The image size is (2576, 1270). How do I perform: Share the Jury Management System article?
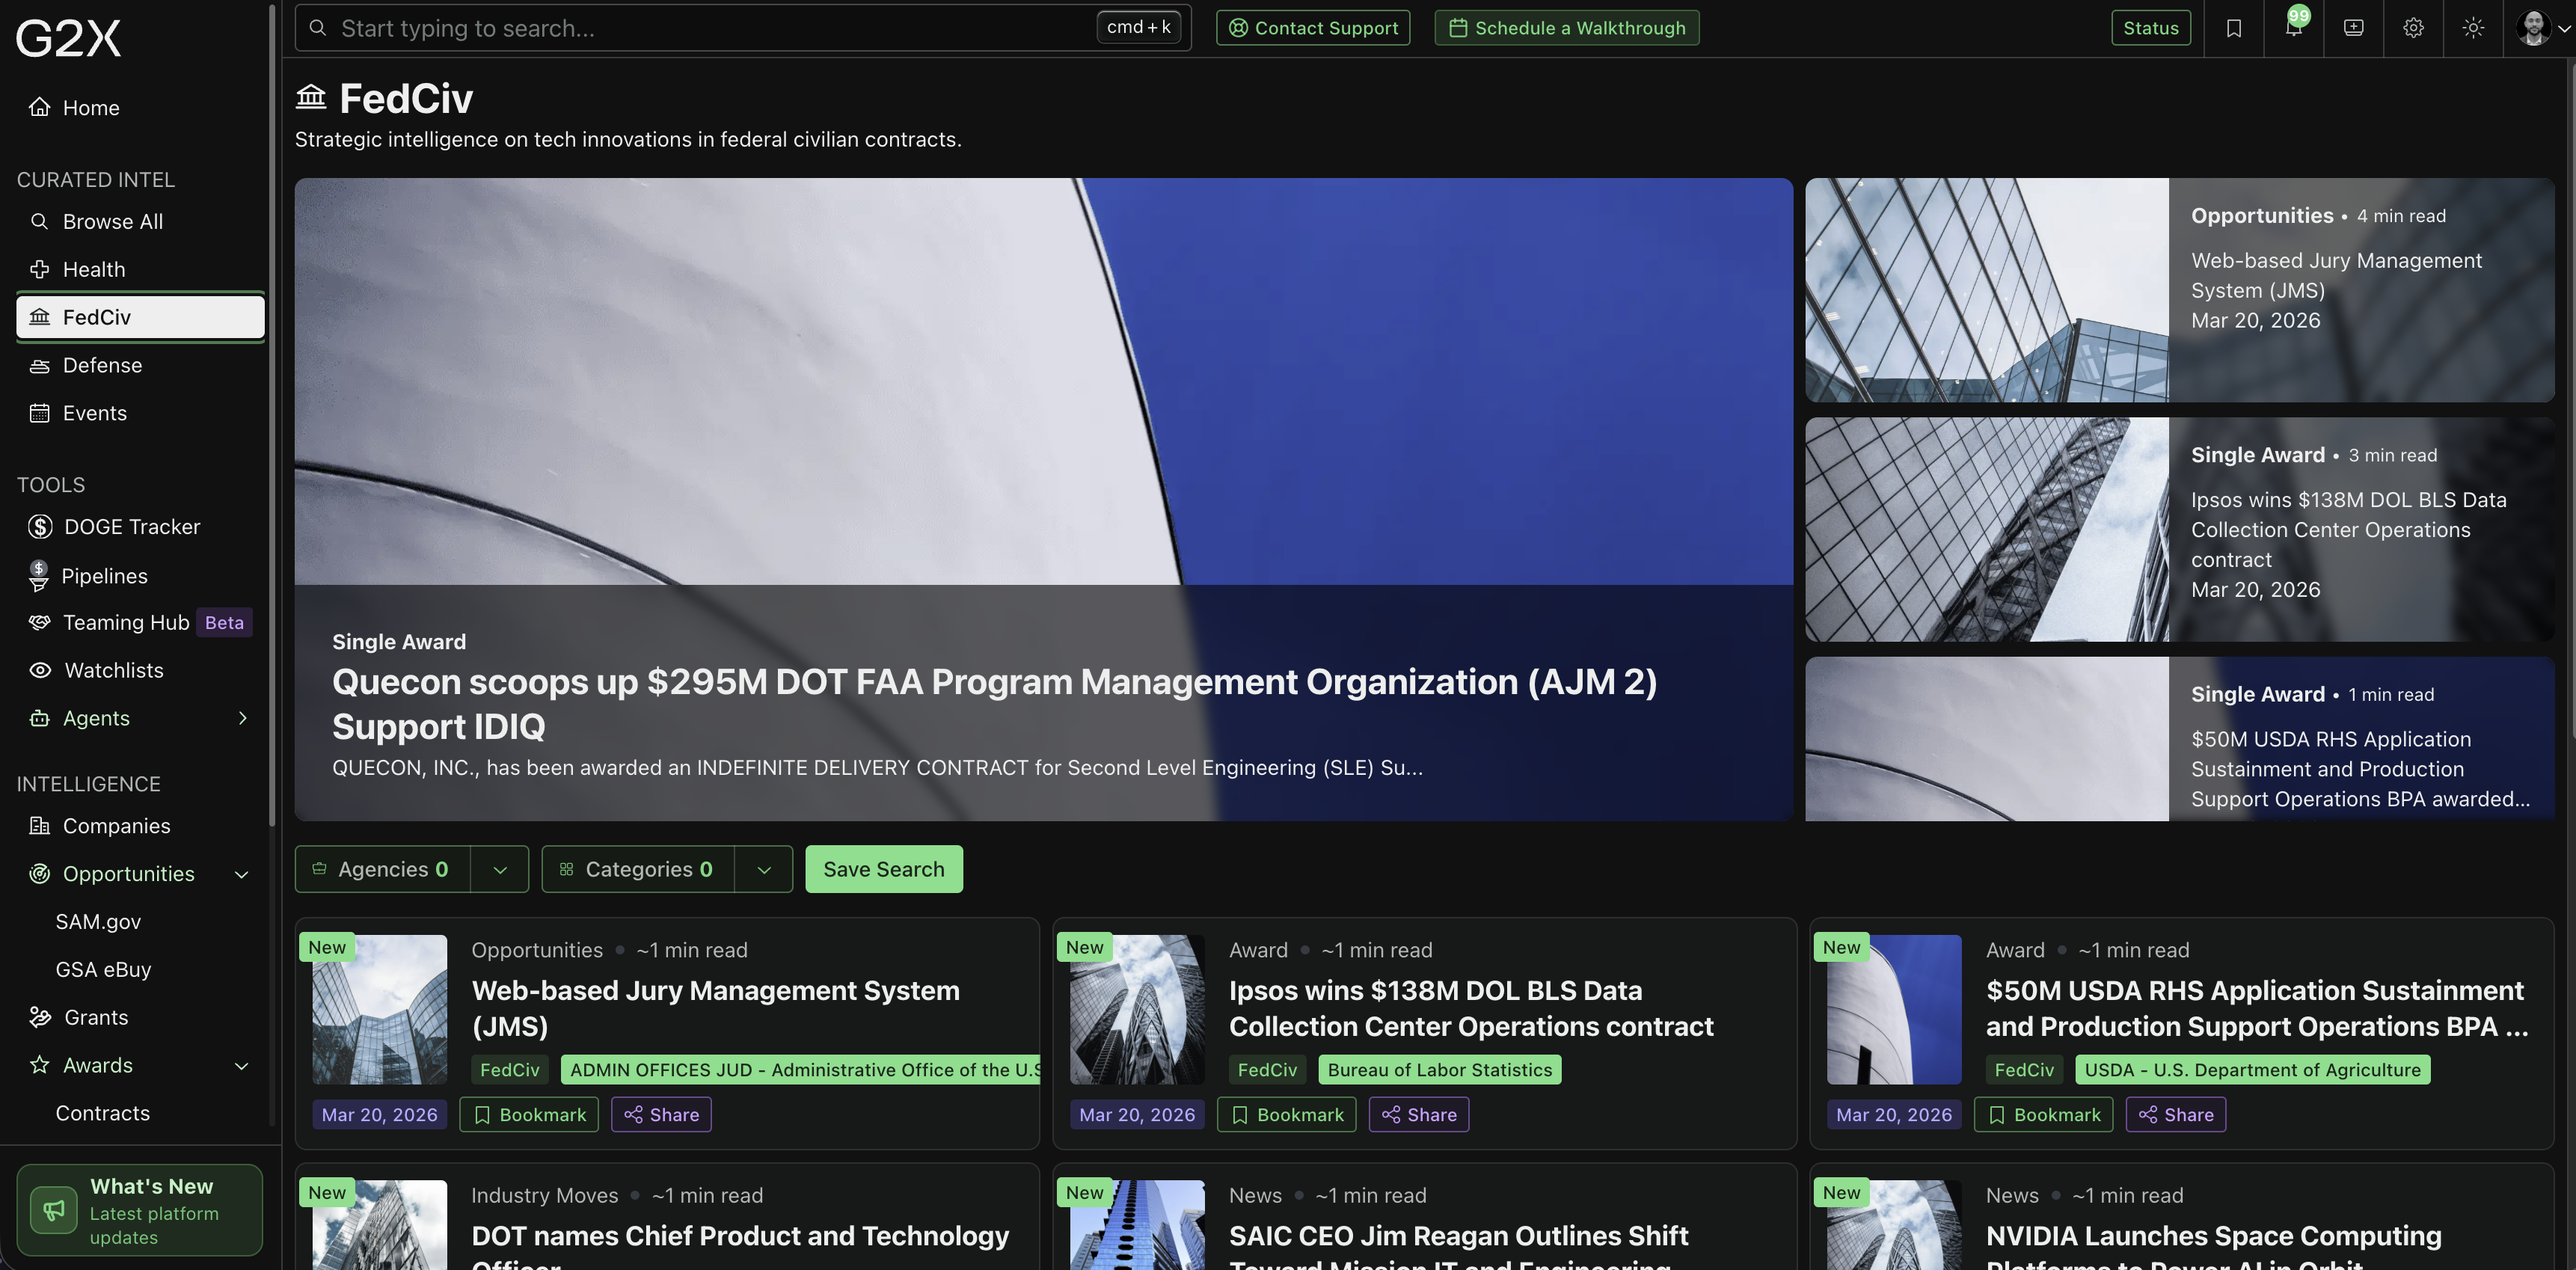point(661,1115)
